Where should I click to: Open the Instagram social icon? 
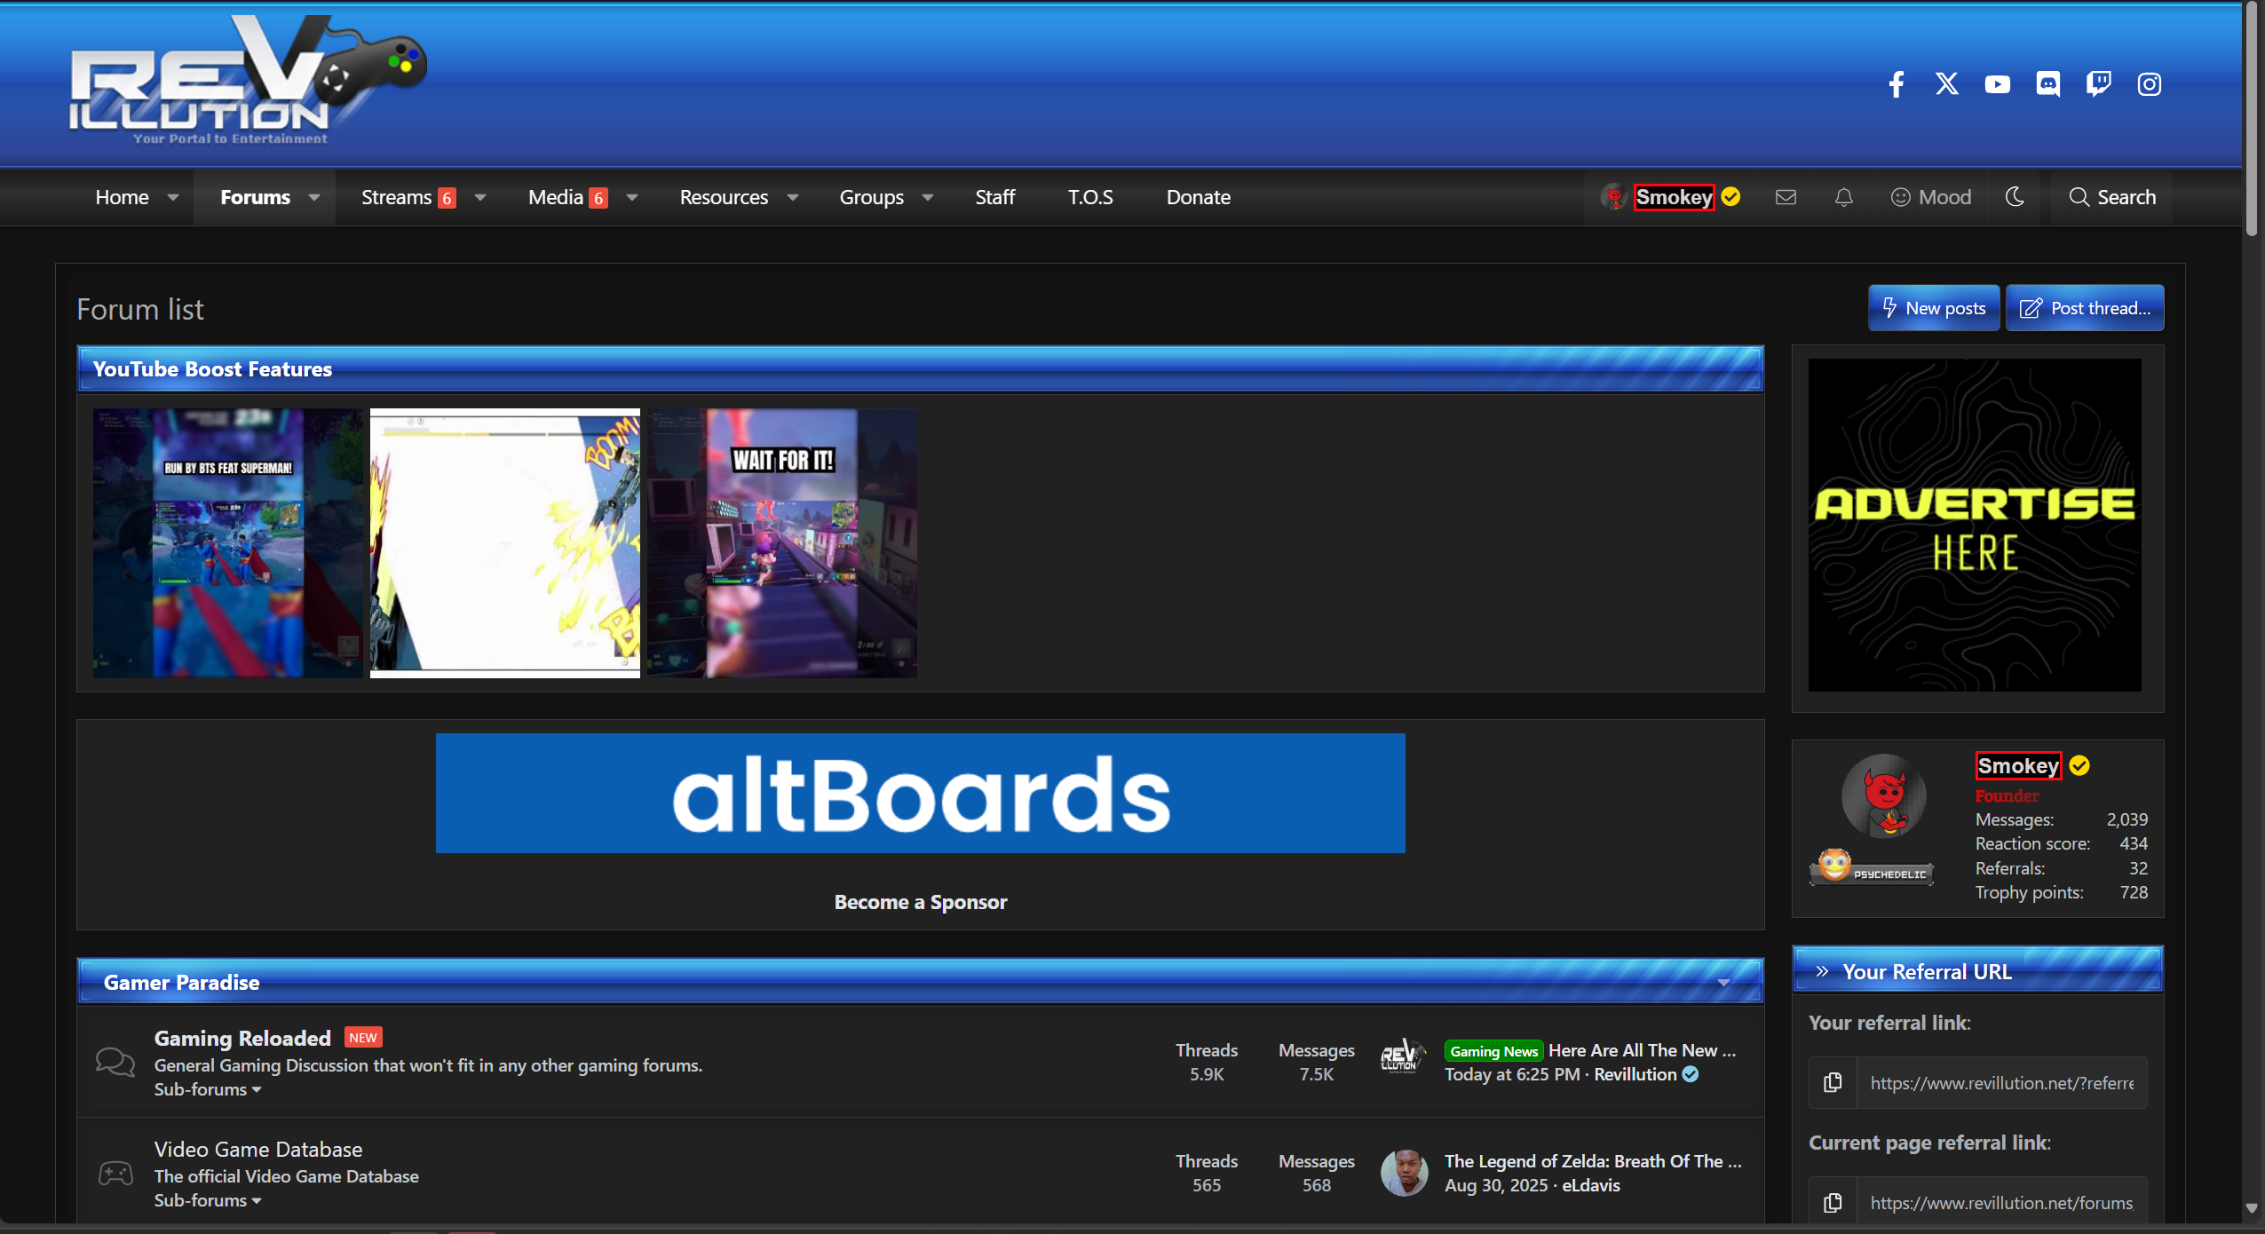click(x=2149, y=84)
